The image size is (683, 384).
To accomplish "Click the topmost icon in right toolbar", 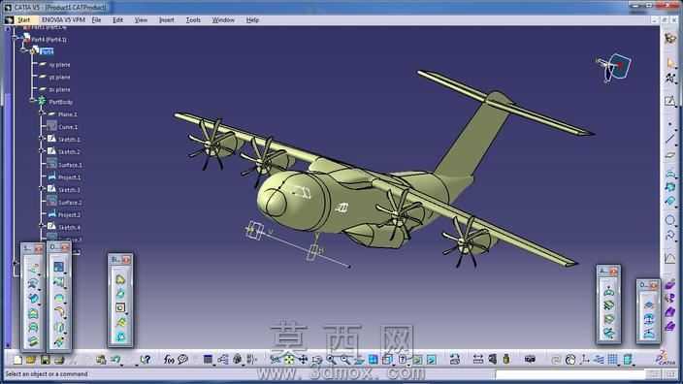I will (670, 39).
